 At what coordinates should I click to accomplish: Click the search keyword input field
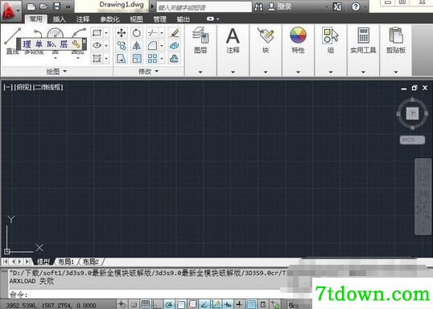(204, 7)
